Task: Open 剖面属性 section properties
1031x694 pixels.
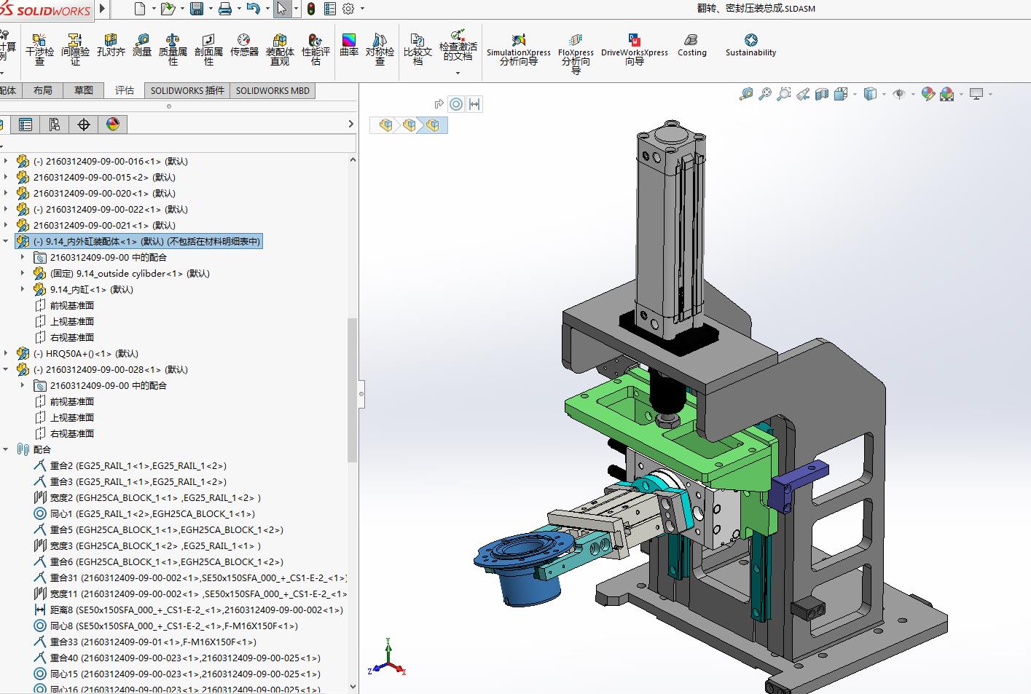Action: (208, 48)
